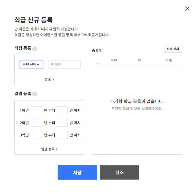Click the 반 입력 text field
196x194 pixels.
point(65,64)
